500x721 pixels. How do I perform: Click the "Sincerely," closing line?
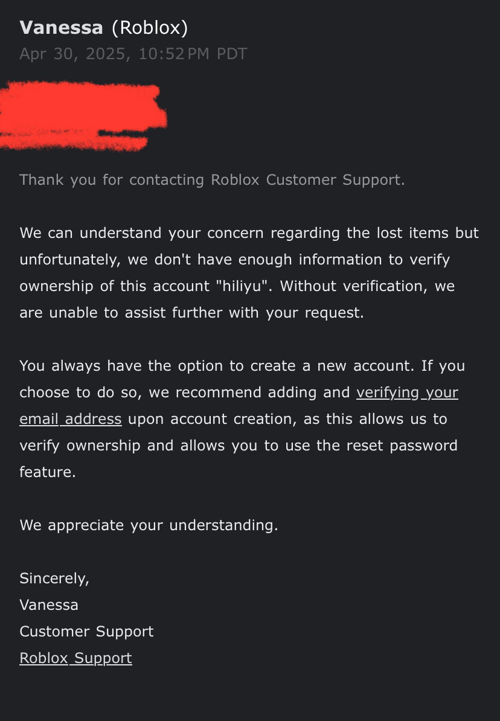(x=54, y=578)
